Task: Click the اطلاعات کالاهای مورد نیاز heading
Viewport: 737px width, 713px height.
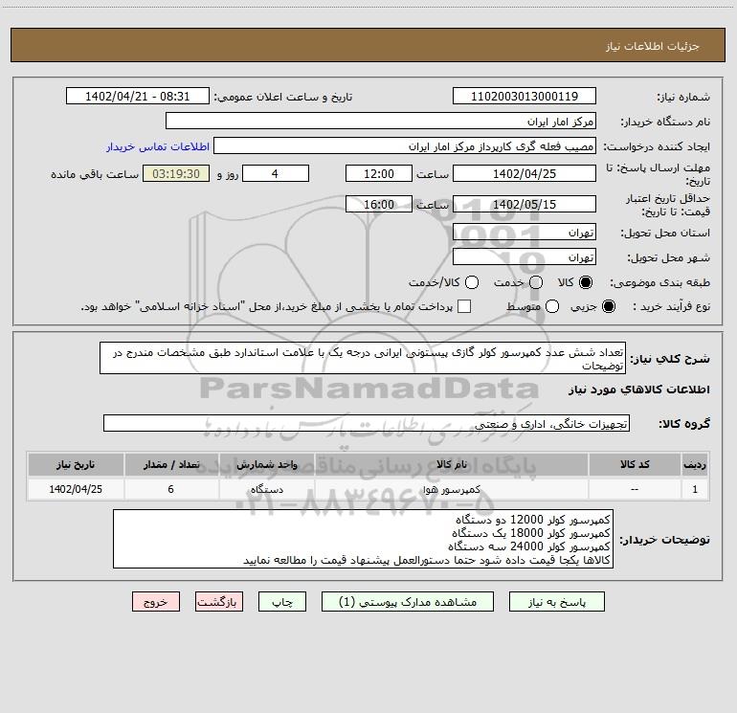Action: 639,390
